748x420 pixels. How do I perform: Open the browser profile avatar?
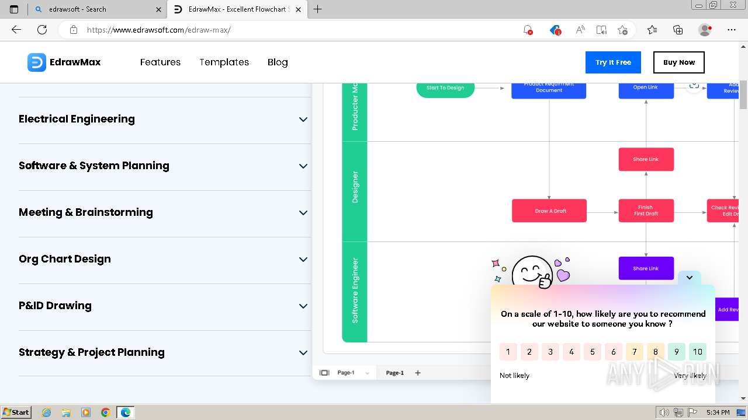tap(705, 30)
